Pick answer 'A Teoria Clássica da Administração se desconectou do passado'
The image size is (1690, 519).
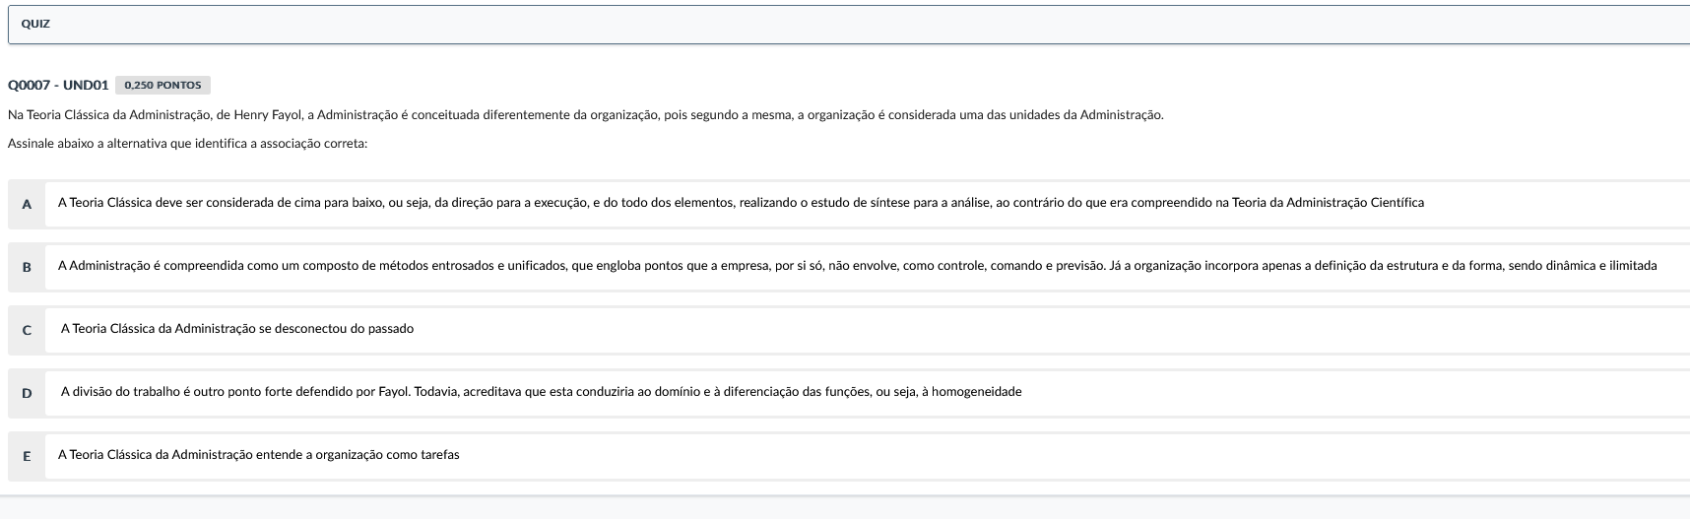[x=237, y=329]
